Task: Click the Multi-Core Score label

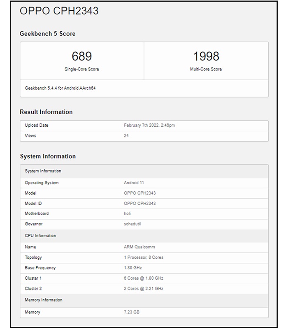Action: (x=206, y=69)
